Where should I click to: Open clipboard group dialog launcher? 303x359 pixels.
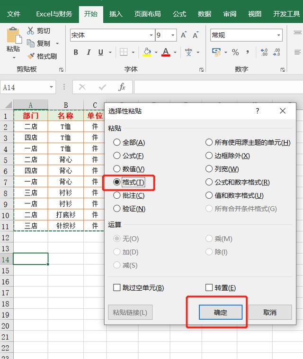[61, 70]
